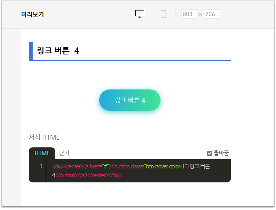This screenshot has height=210, width=276.
Task: Click the 서식 HTML label text
Action: 44,137
